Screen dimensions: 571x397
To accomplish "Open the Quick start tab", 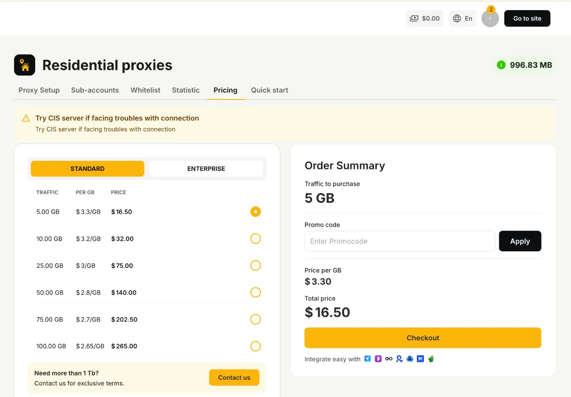I will pos(270,90).
